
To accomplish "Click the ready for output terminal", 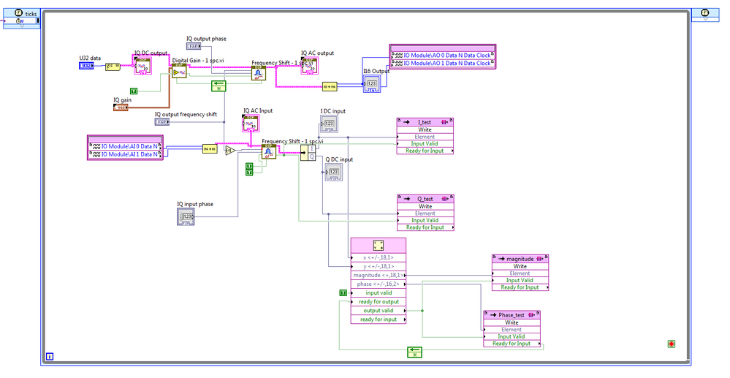I will pos(379,301).
